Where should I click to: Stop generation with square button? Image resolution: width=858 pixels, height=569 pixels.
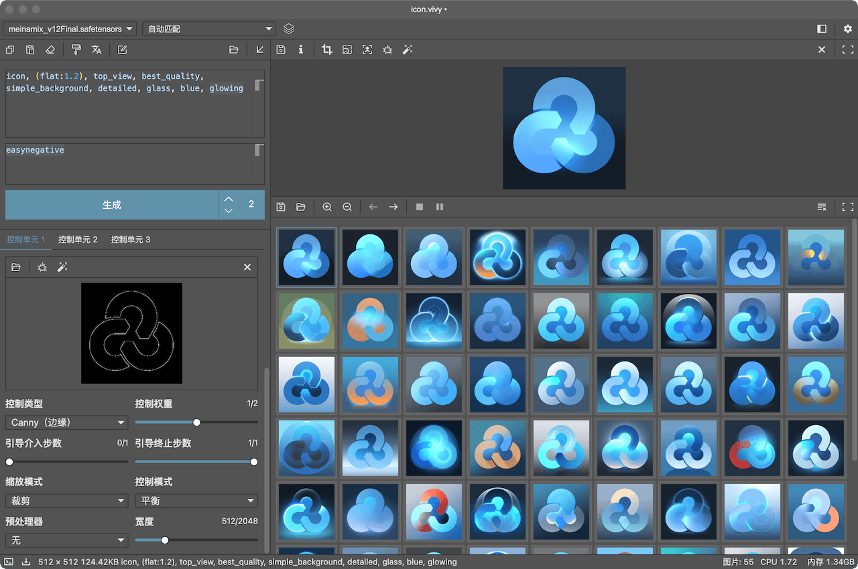[420, 207]
